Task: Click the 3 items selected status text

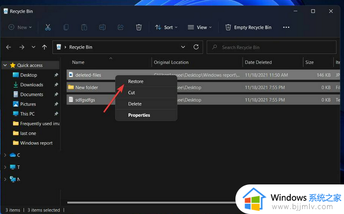Action: click(x=44, y=210)
